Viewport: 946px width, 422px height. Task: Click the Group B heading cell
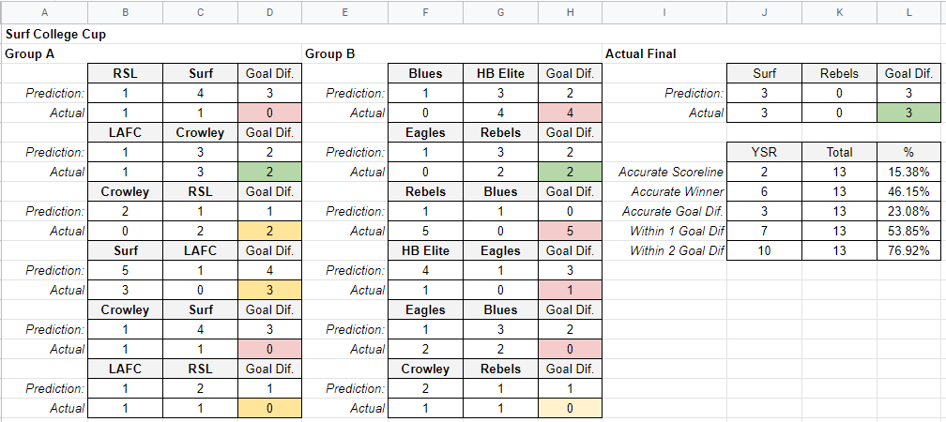coord(330,53)
